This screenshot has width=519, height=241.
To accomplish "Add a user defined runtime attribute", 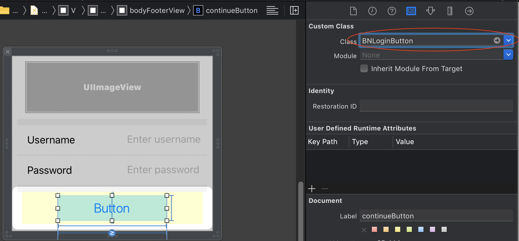I will coord(312,189).
